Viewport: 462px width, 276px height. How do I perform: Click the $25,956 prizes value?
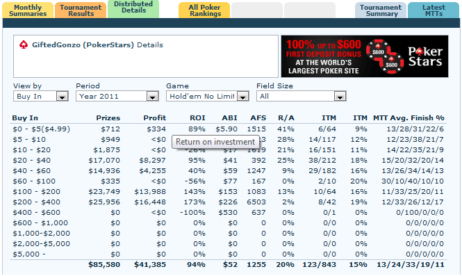(x=104, y=202)
